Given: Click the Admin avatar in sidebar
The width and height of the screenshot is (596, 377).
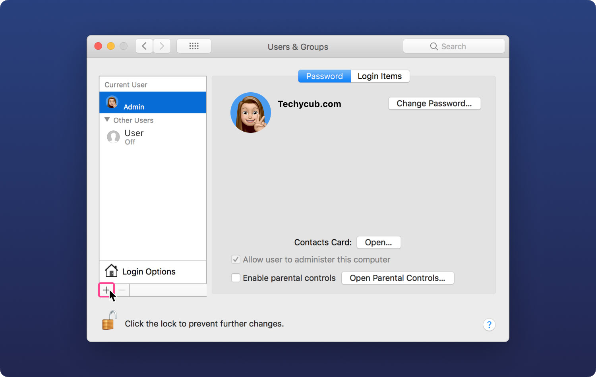Looking at the screenshot, I should (112, 102).
